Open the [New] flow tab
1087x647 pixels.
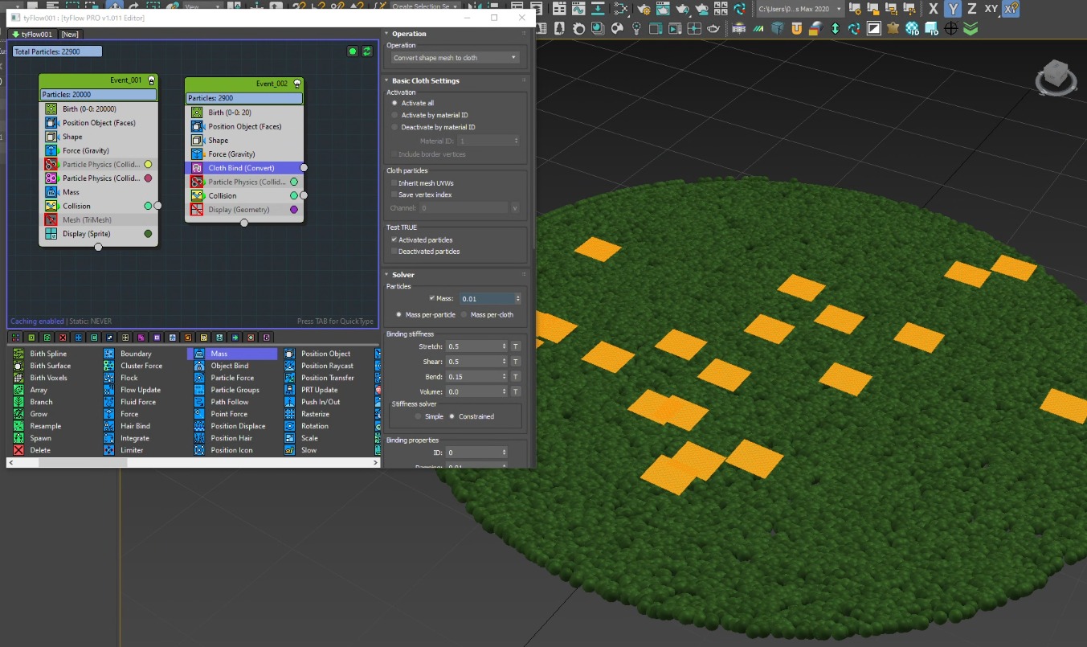point(70,35)
